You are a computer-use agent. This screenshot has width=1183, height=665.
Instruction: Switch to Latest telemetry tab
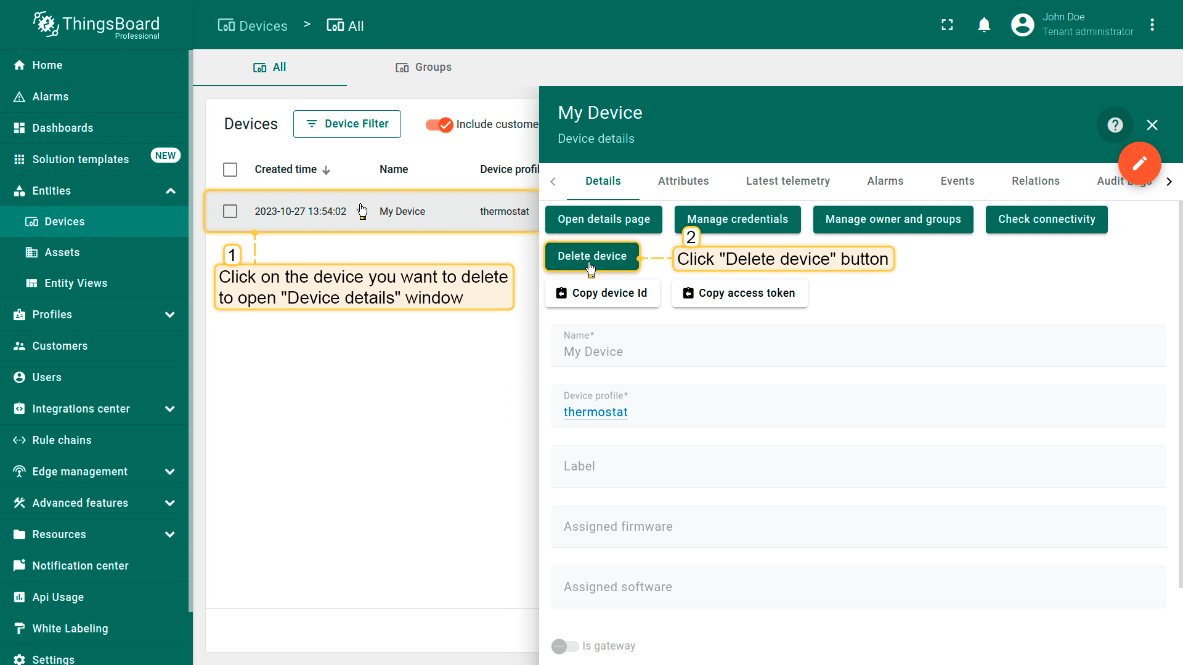tap(787, 181)
